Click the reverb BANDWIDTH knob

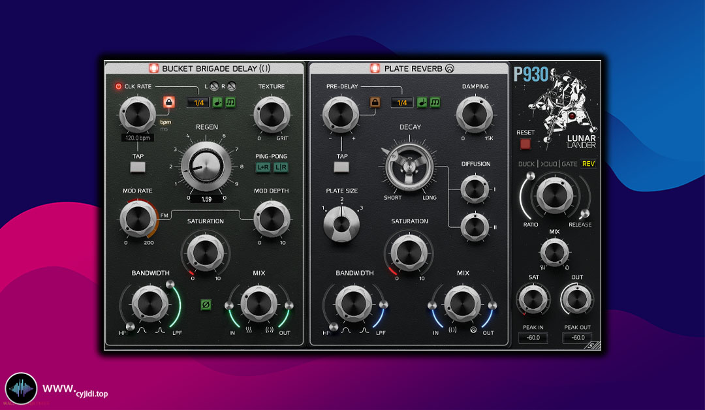coord(354,304)
